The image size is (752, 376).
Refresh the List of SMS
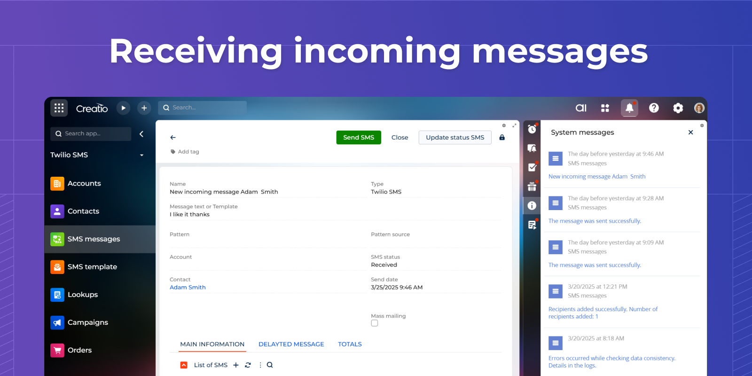point(248,365)
